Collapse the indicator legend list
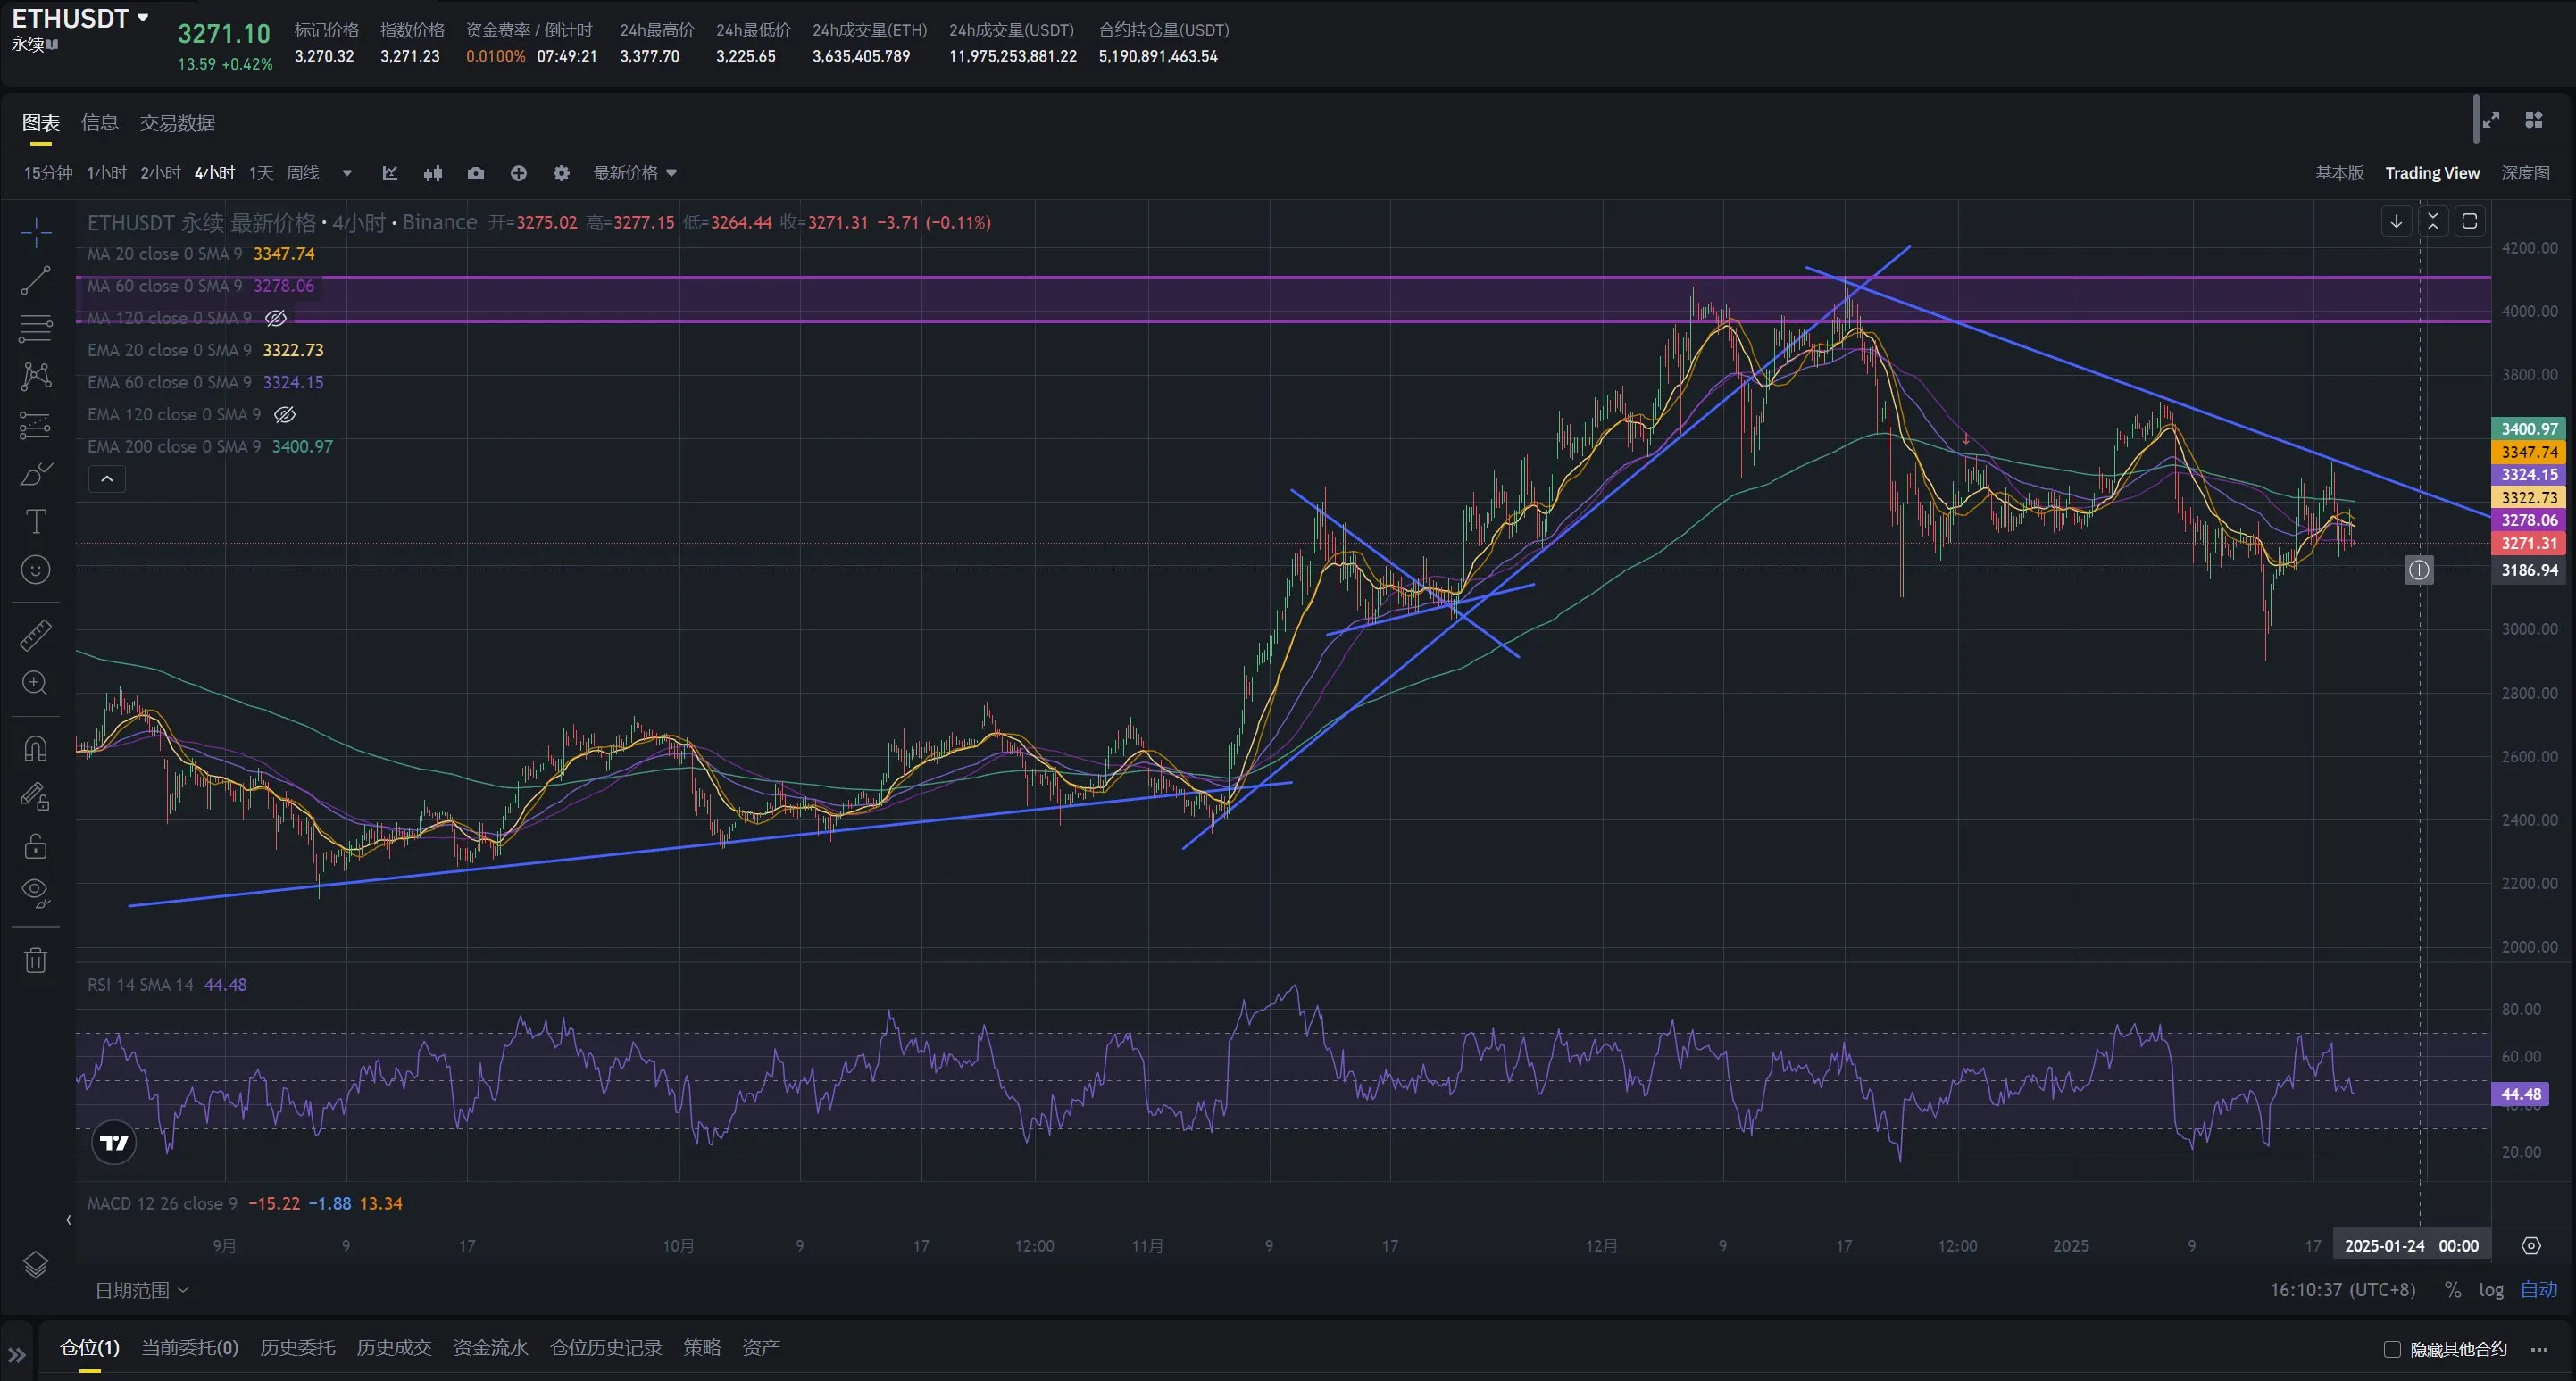The image size is (2576, 1381). click(107, 479)
